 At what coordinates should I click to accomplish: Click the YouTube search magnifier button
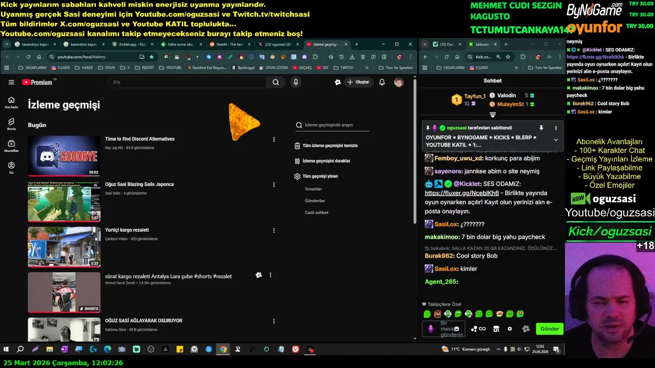click(x=276, y=82)
